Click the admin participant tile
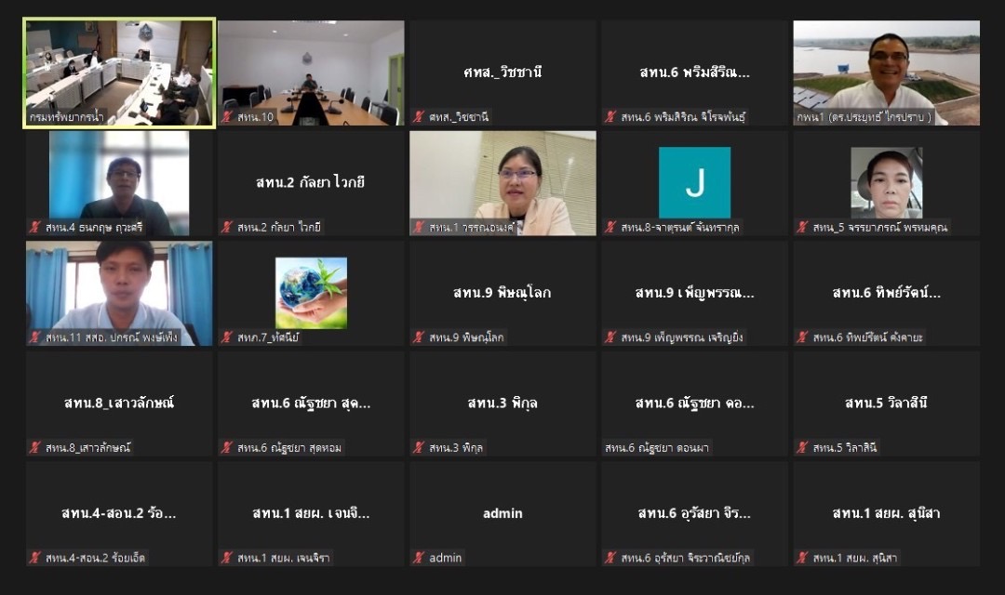 click(502, 514)
